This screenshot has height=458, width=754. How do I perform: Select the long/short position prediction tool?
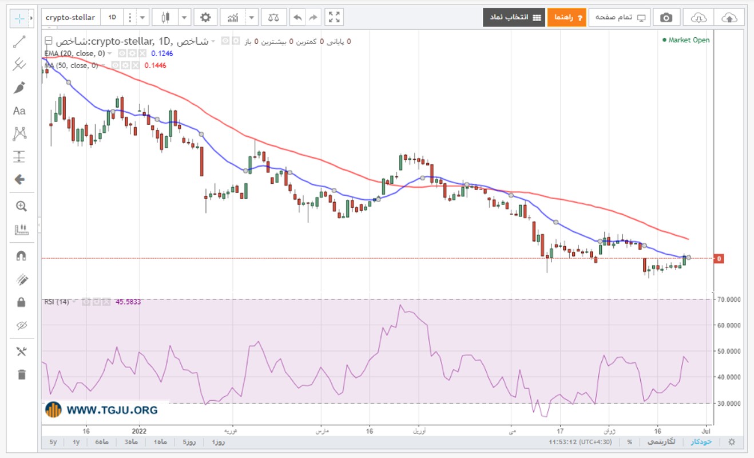[x=19, y=156]
